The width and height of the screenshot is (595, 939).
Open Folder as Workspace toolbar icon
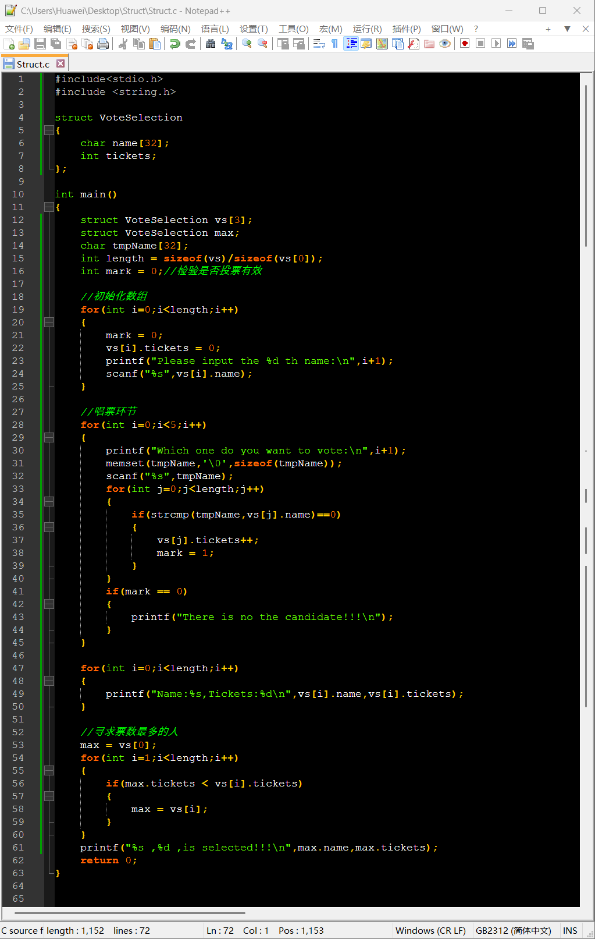tap(429, 44)
